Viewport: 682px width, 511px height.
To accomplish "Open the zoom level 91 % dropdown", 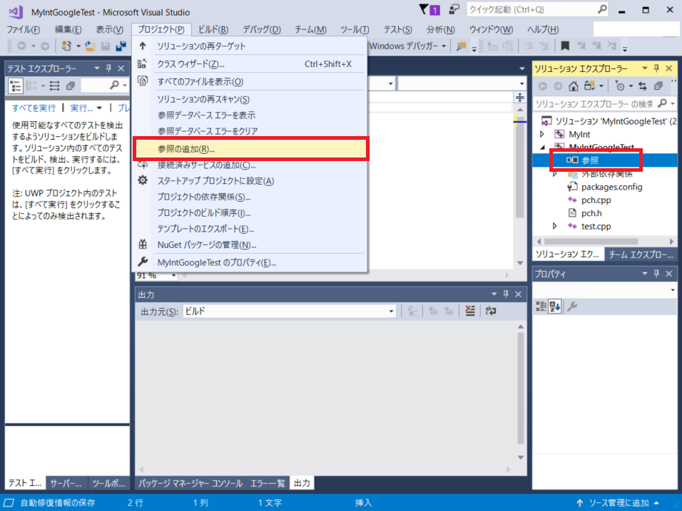I will tap(173, 276).
